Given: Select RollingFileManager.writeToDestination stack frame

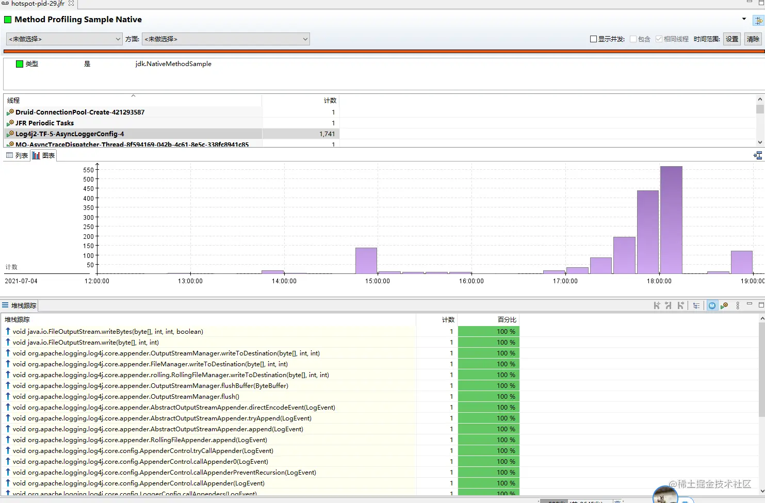Looking at the screenshot, I should 261,375.
